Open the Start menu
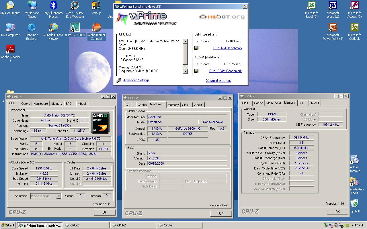This screenshot has width=367, height=229. [8, 225]
